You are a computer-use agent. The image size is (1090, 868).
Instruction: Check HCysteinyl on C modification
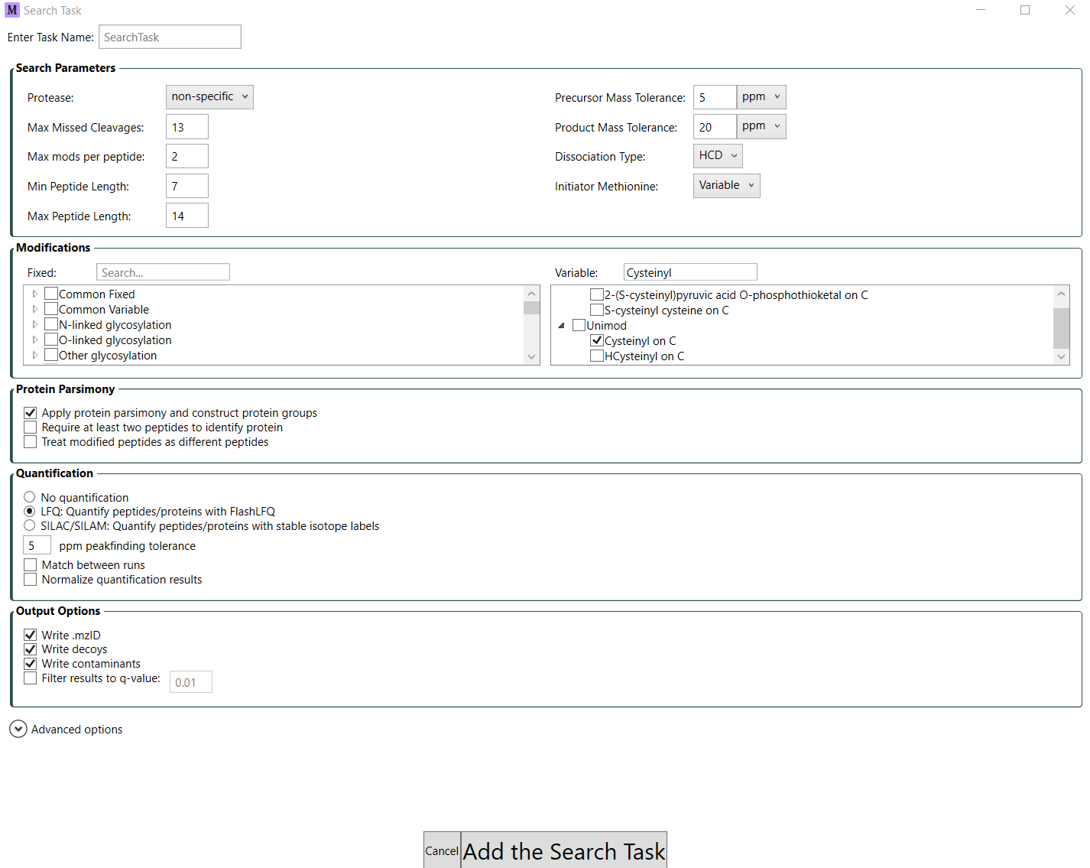pyautogui.click(x=596, y=355)
